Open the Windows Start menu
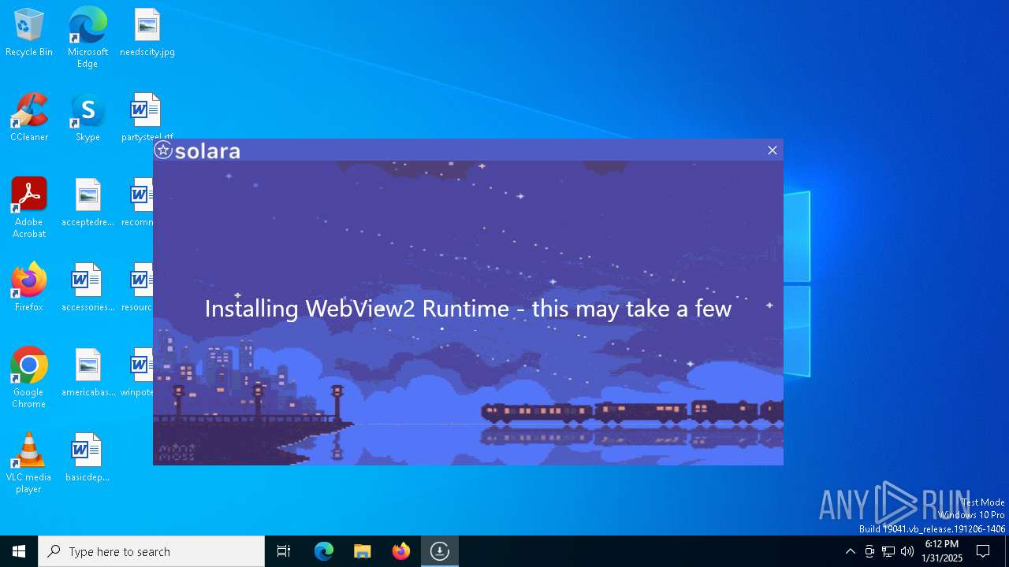This screenshot has height=567, width=1009. point(19,551)
